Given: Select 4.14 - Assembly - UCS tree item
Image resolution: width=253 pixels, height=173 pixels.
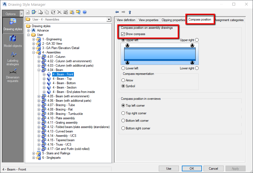Looking at the screenshot, I should [62, 136].
